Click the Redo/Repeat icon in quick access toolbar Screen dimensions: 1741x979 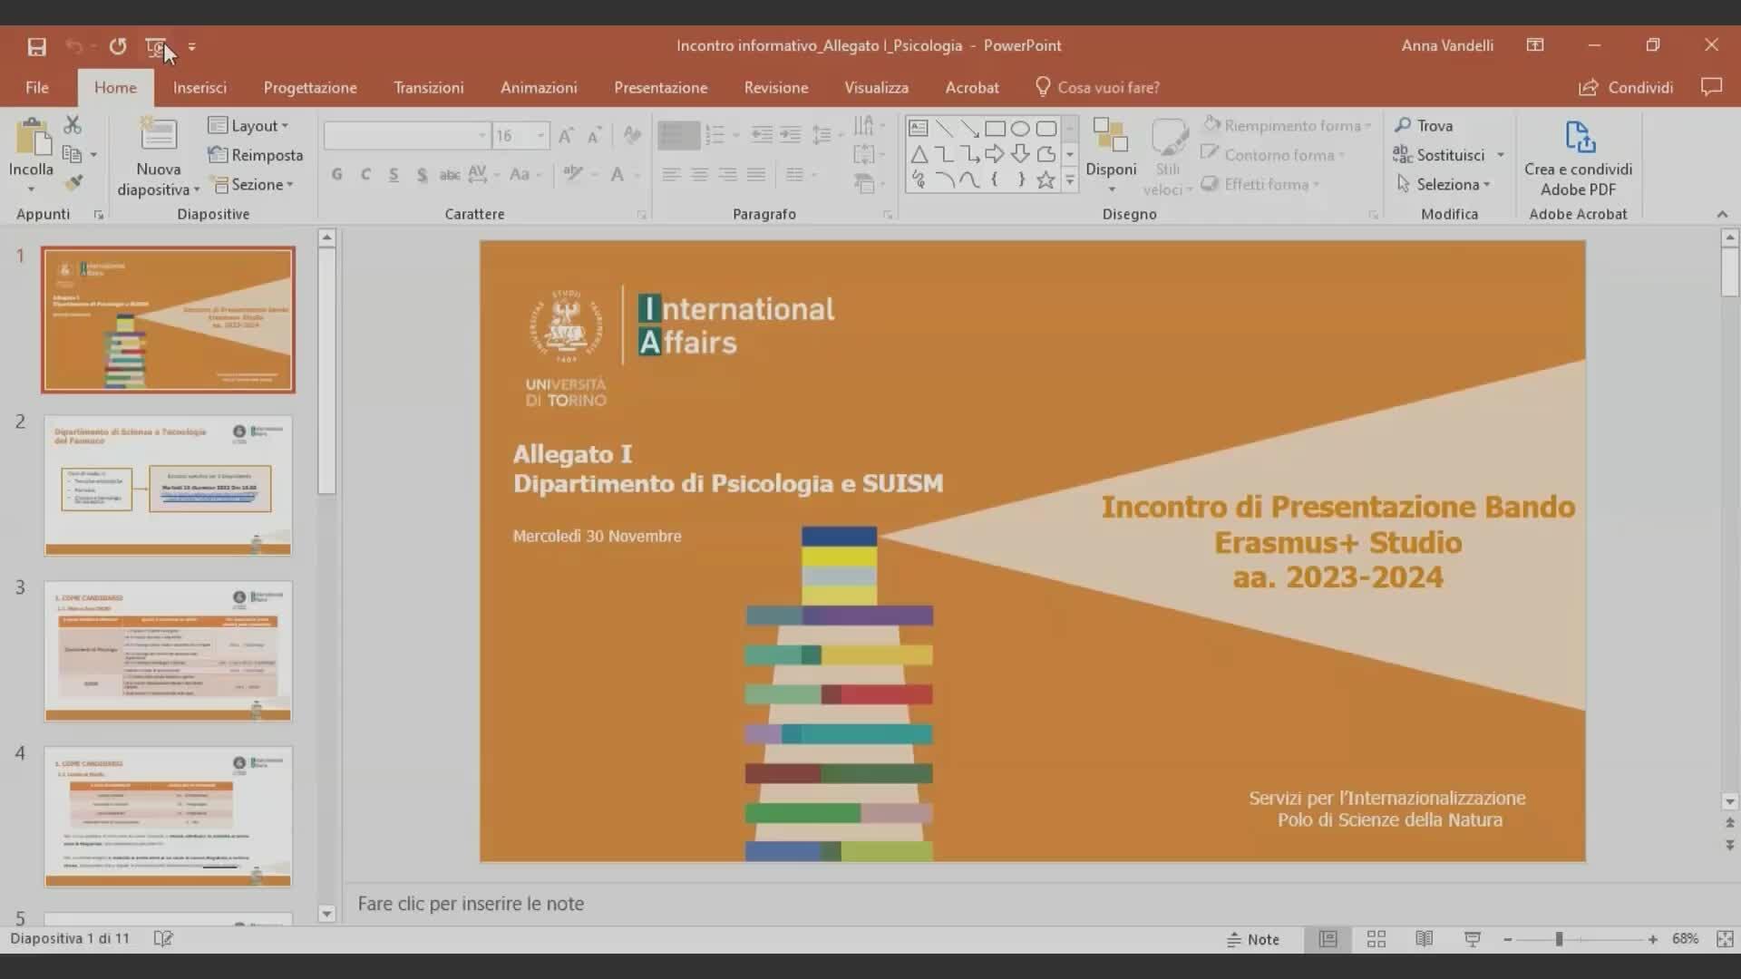click(118, 46)
